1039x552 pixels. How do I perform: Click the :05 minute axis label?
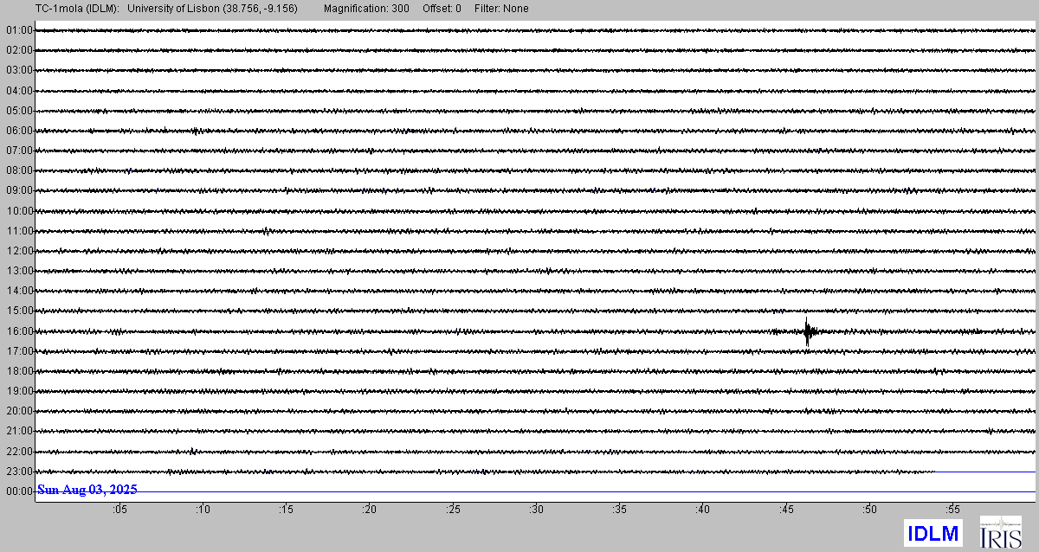tap(119, 511)
